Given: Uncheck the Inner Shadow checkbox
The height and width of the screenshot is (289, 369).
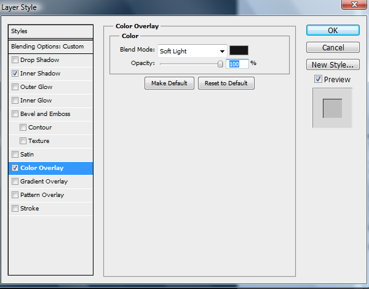Looking at the screenshot, I should pos(15,74).
